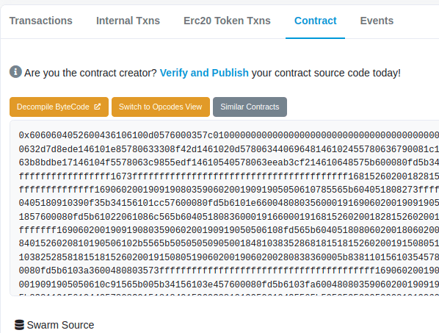
Task: Click Switch to Opcodes View button
Action: coord(161,107)
